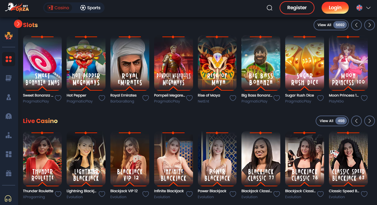377x205 pixels.
Task: Favorite Thunder Roulette with heart icon
Action: tap(58, 194)
